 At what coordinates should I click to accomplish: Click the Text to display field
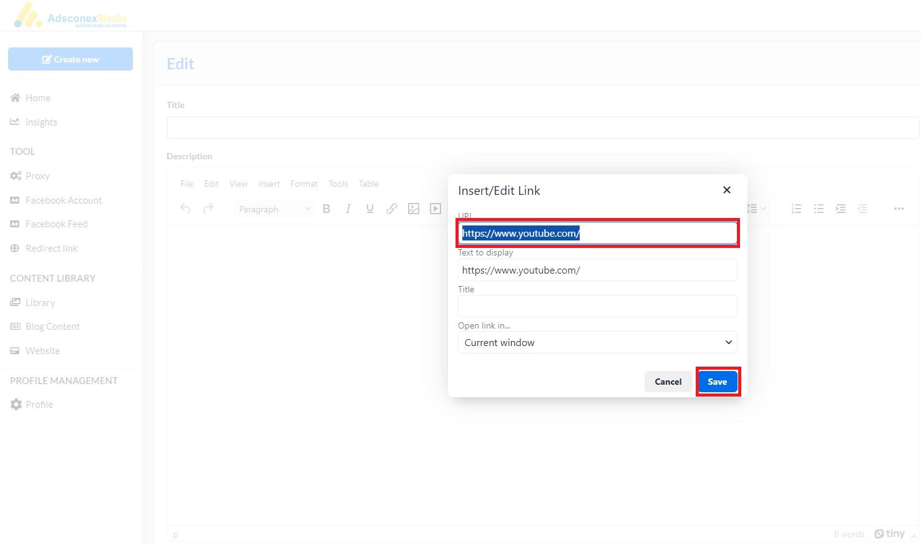pyautogui.click(x=597, y=270)
